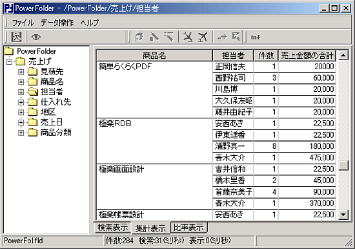This screenshot has height=249, width=355.
Task: Click the 60,000 sales total cell
Action: point(307,78)
